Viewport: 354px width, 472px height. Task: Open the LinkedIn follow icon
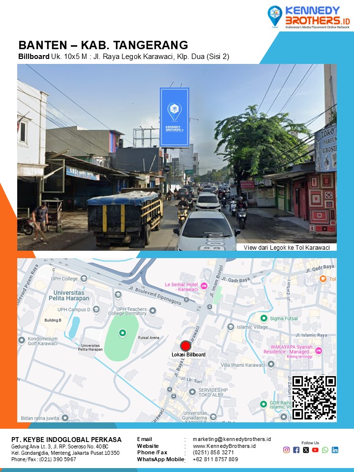coord(335,450)
